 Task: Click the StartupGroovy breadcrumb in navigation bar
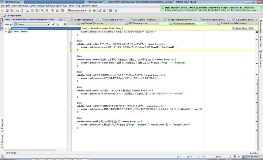coord(11,15)
